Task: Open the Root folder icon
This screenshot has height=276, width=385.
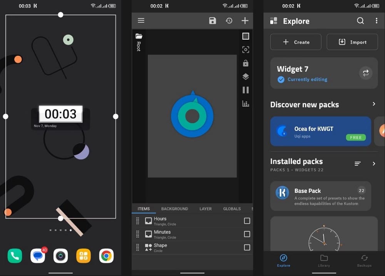Action: click(139, 37)
